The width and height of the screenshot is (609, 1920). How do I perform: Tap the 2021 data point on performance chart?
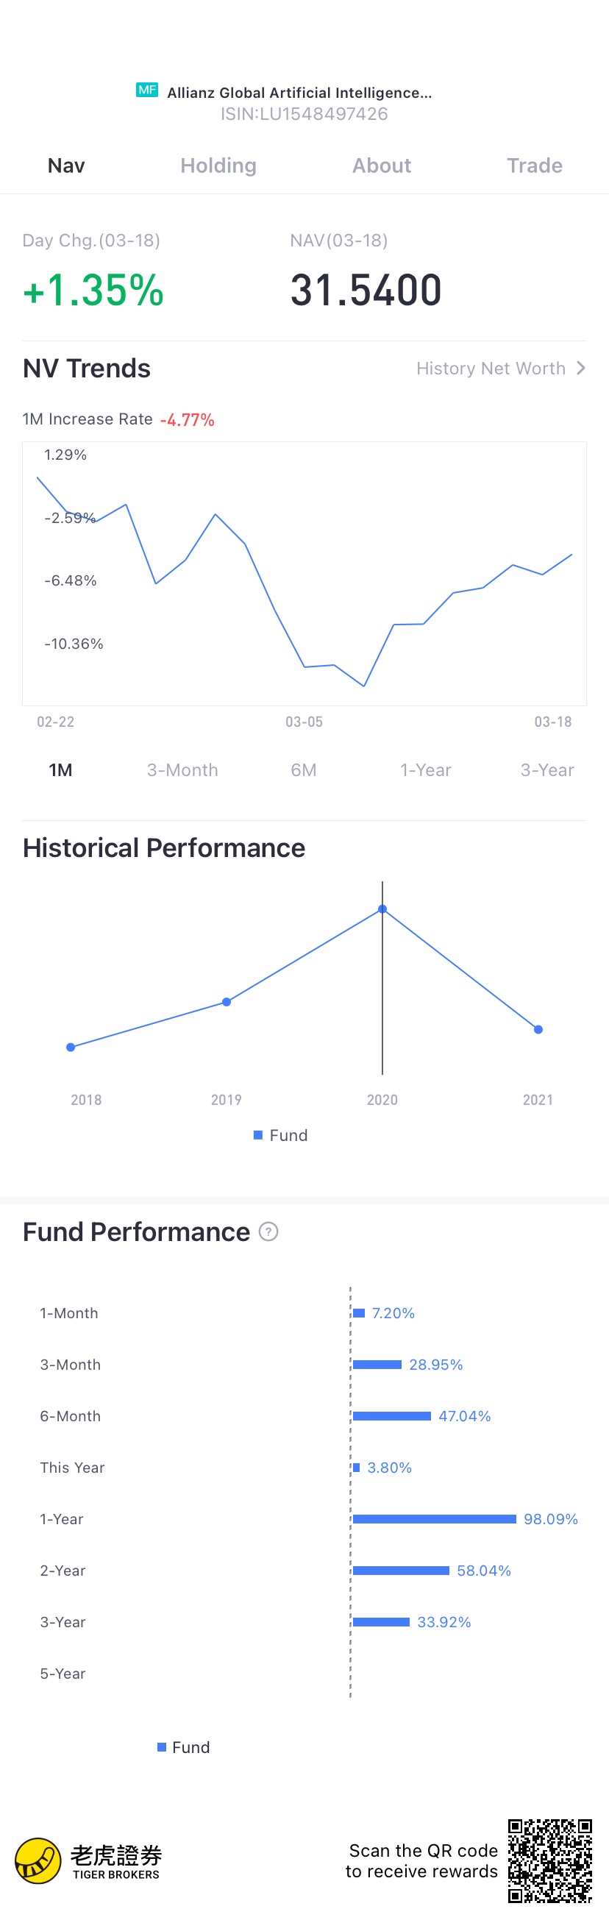(x=538, y=1029)
